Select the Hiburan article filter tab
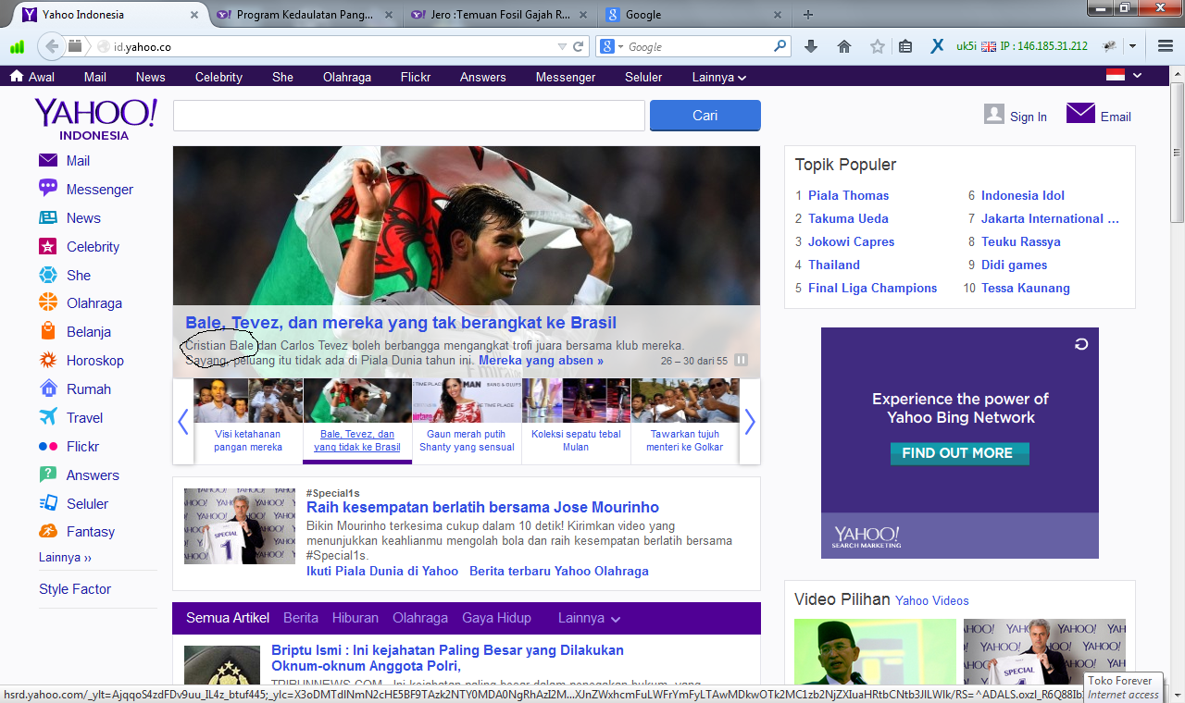Screen dimensions: 1185x703 355,618
